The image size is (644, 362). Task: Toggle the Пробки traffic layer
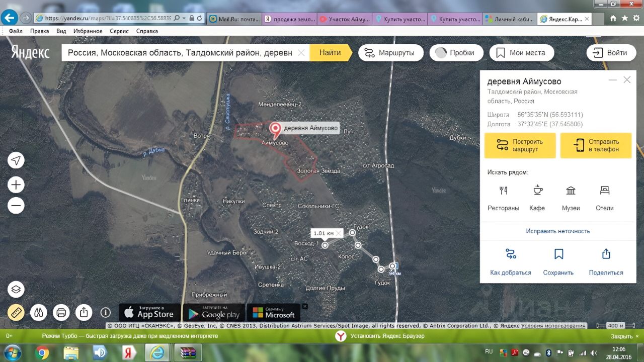coord(456,53)
